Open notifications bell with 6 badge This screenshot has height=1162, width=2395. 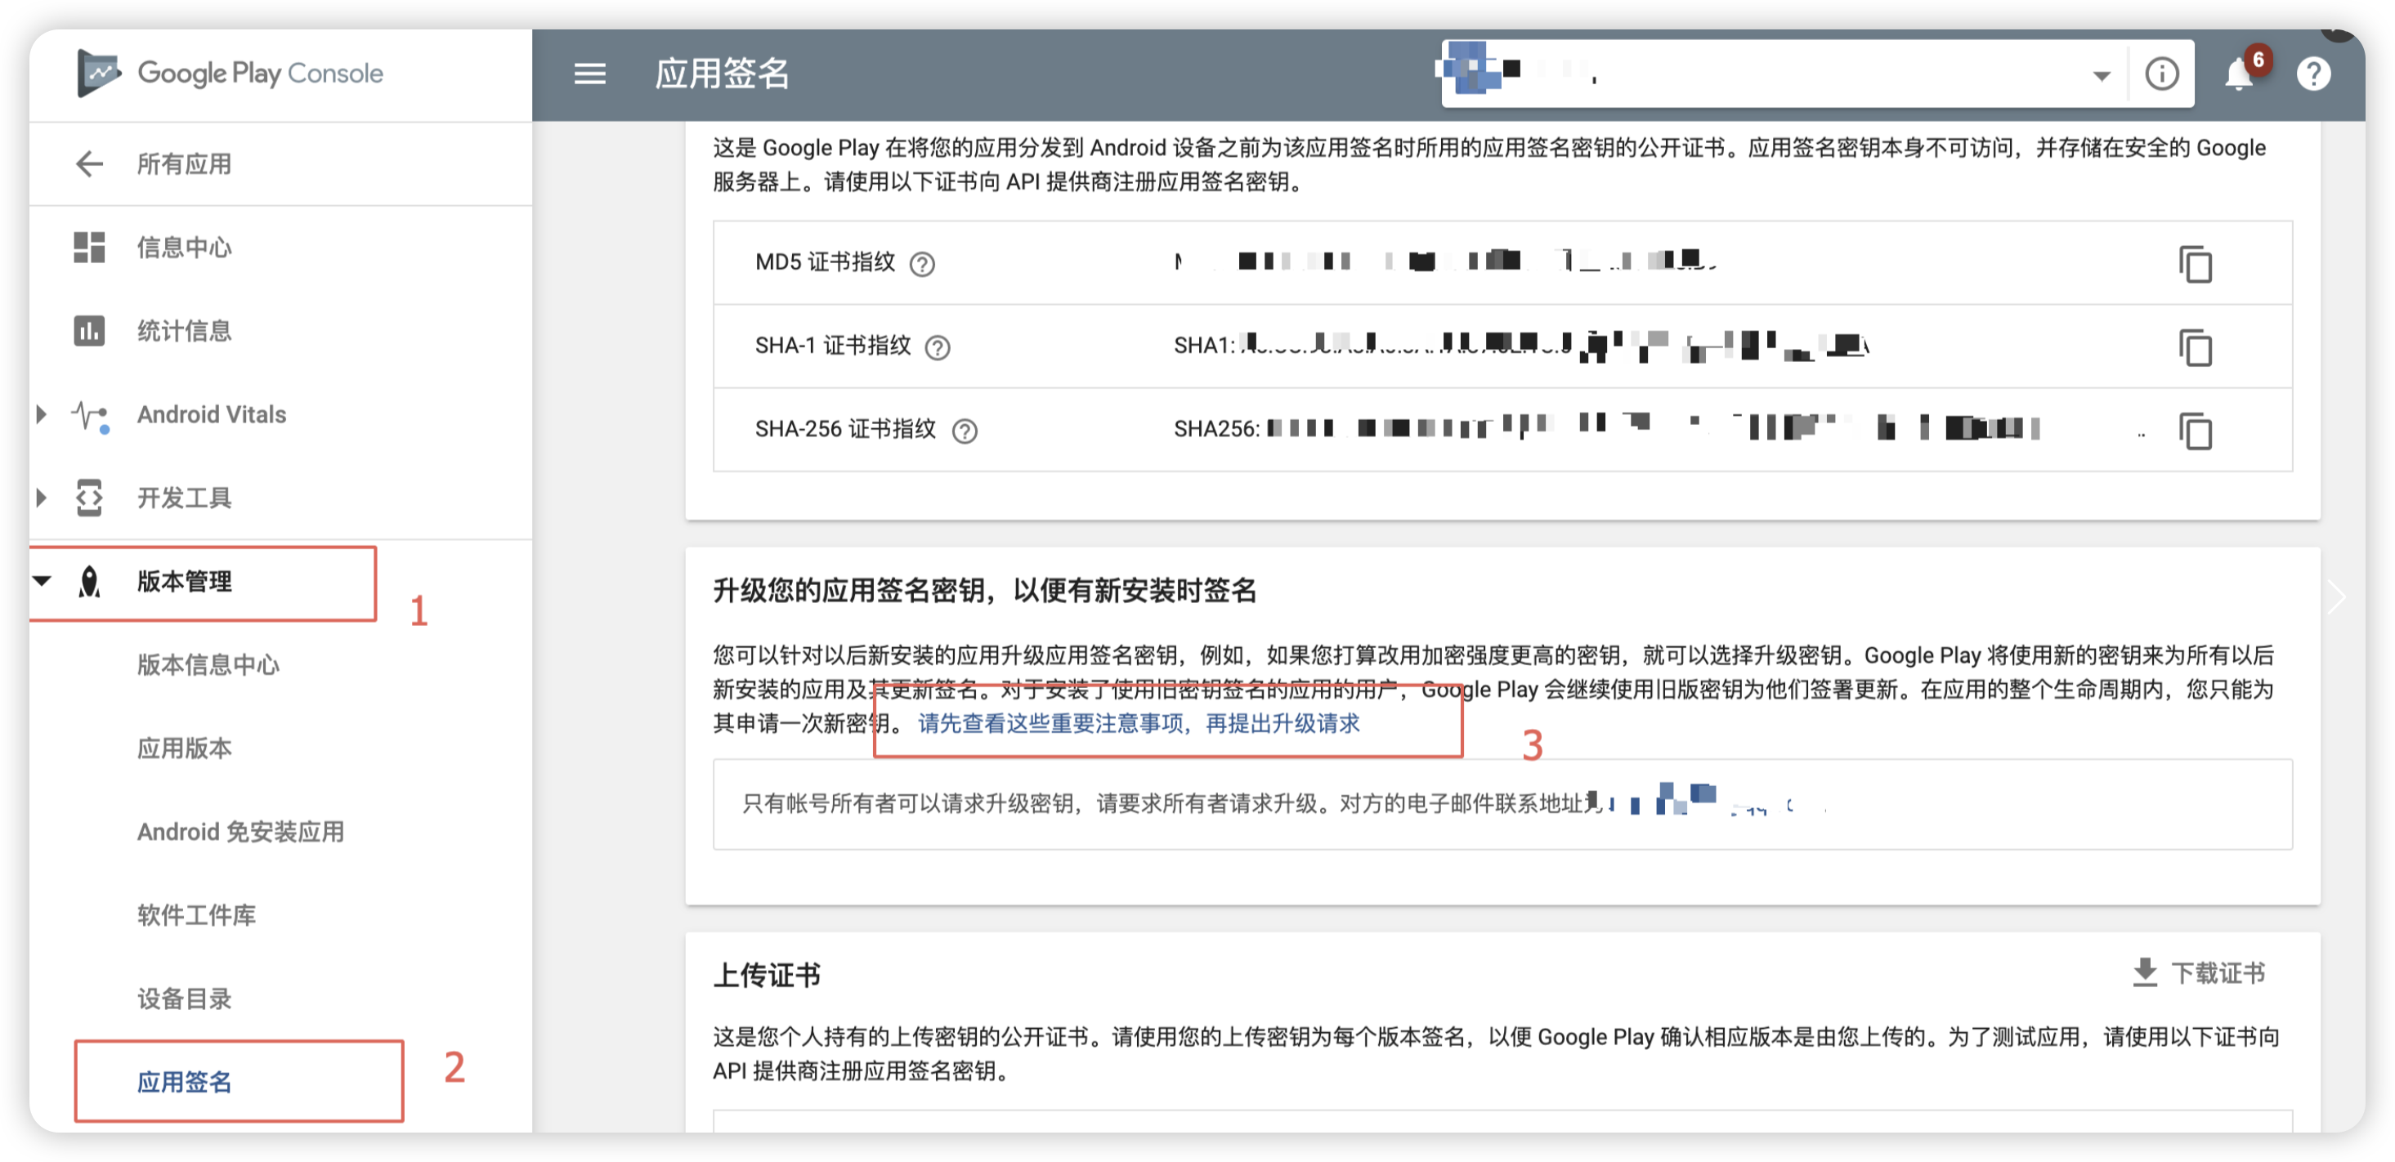point(2239,74)
